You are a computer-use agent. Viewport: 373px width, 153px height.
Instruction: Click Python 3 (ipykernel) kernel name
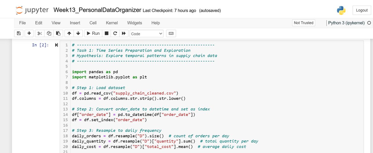(346, 23)
